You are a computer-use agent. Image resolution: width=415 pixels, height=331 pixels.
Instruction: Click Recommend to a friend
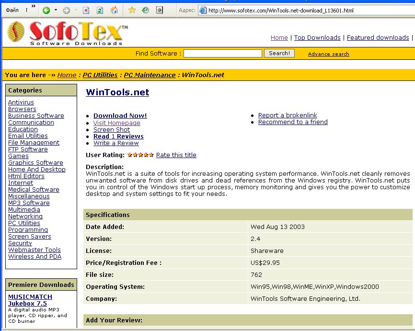click(x=293, y=122)
